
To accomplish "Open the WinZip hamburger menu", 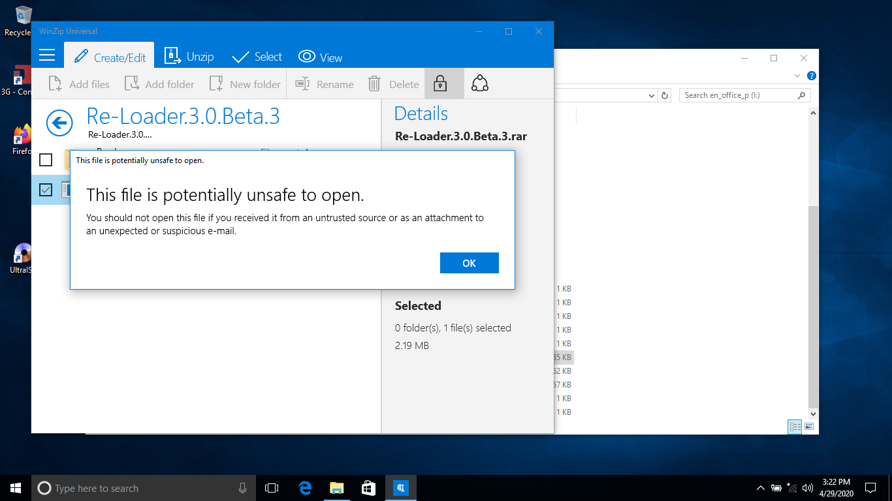I will [47, 55].
